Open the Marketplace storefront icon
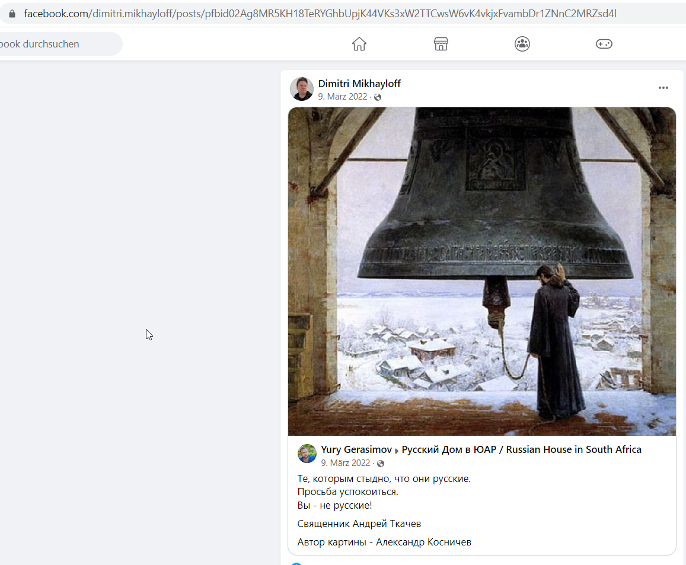The image size is (686, 565). point(441,44)
